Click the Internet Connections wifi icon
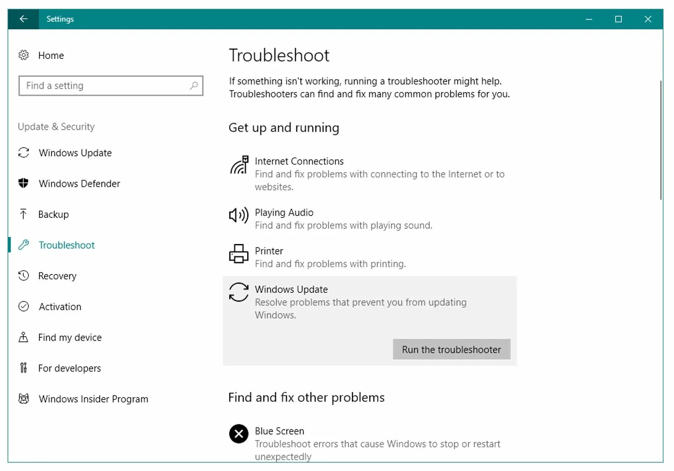The width and height of the screenshot is (674, 471). pyautogui.click(x=239, y=165)
